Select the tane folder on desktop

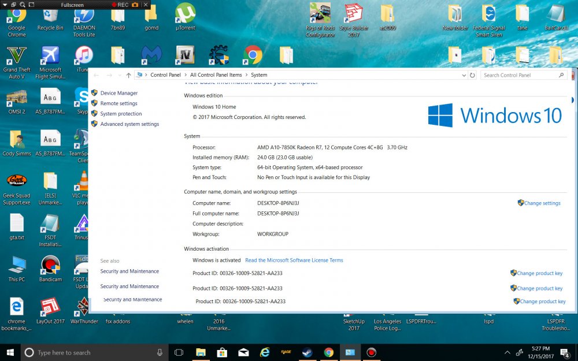pos(523,17)
